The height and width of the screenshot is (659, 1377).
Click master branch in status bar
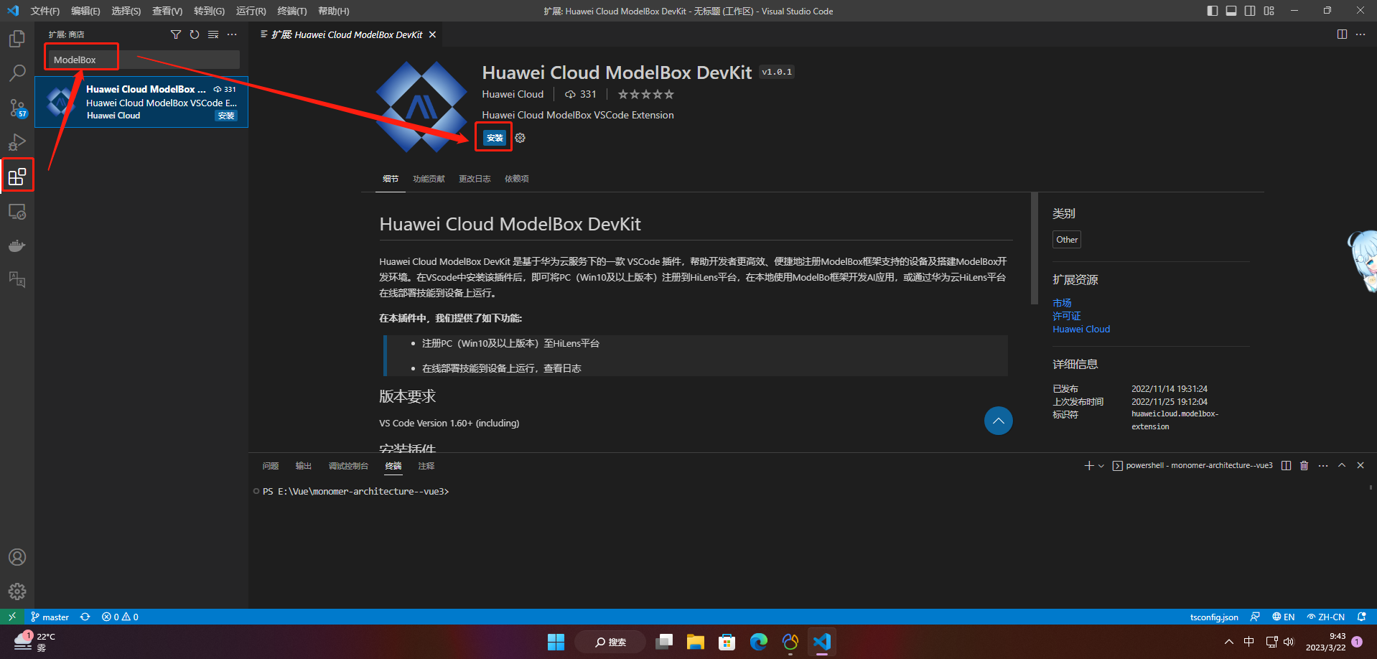50,617
